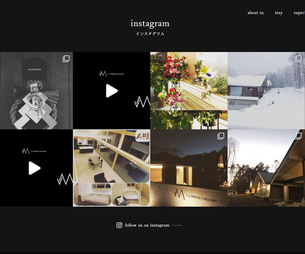Open the experience menu item at far right
Image resolution: width=305 pixels, height=254 pixels.
click(x=299, y=13)
